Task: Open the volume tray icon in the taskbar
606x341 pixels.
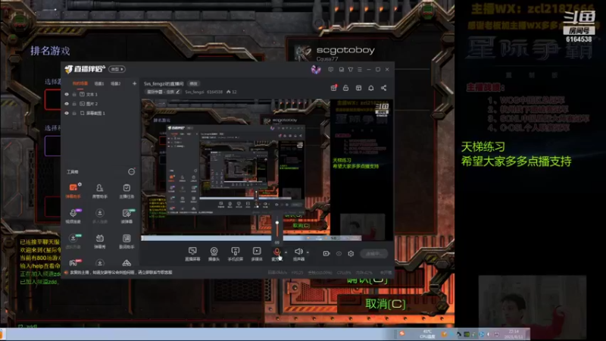Action: tap(489, 334)
